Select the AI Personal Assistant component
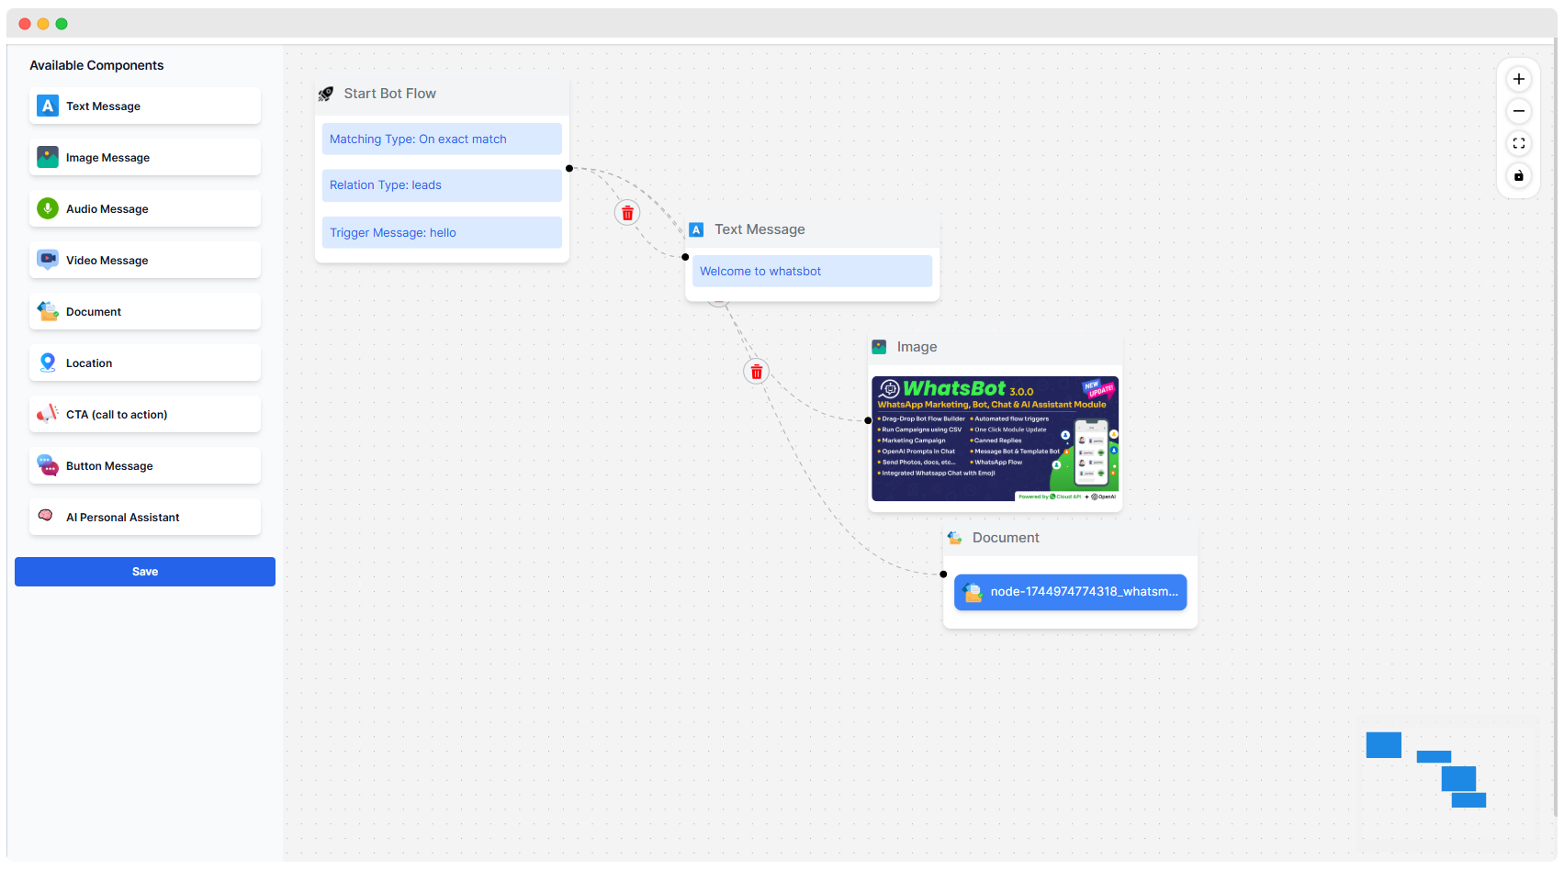The width and height of the screenshot is (1564, 870). tap(145, 518)
